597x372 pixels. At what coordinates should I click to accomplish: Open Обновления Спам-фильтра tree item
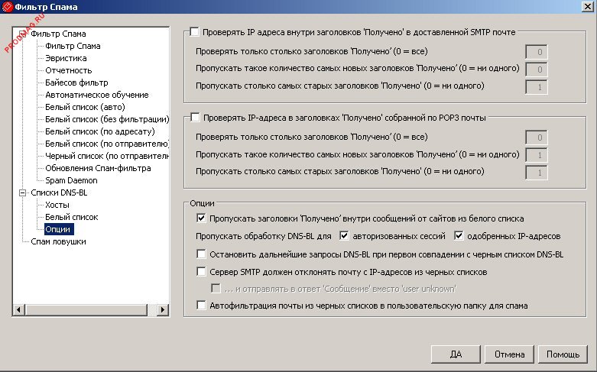click(97, 168)
